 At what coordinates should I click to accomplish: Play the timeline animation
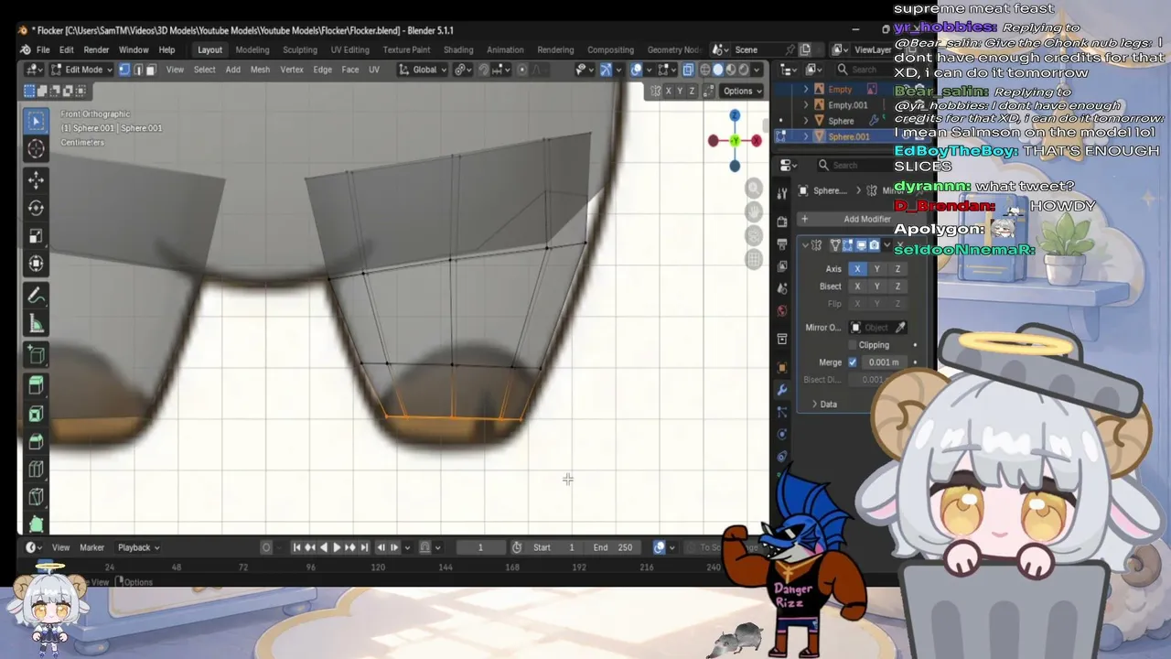(x=337, y=547)
